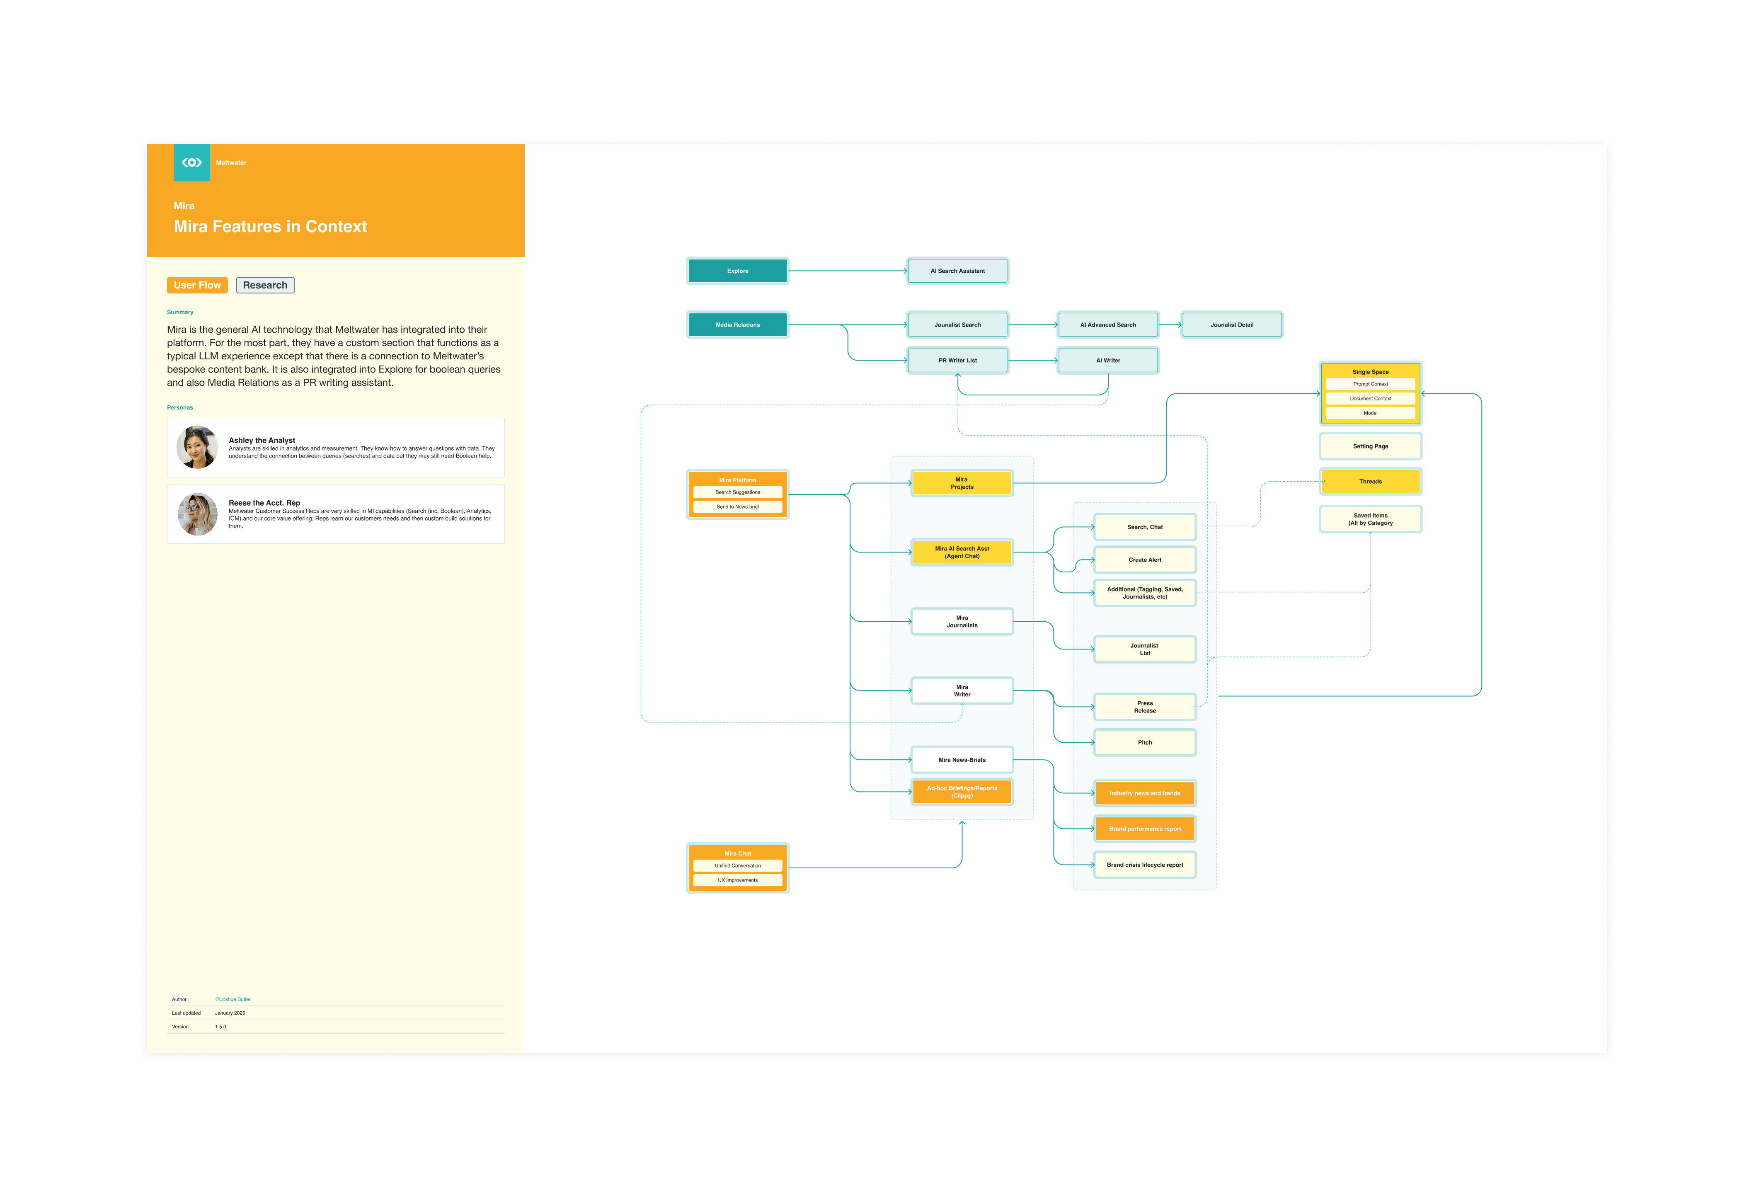Click Reese the Acct. Rep avatar

click(x=197, y=514)
